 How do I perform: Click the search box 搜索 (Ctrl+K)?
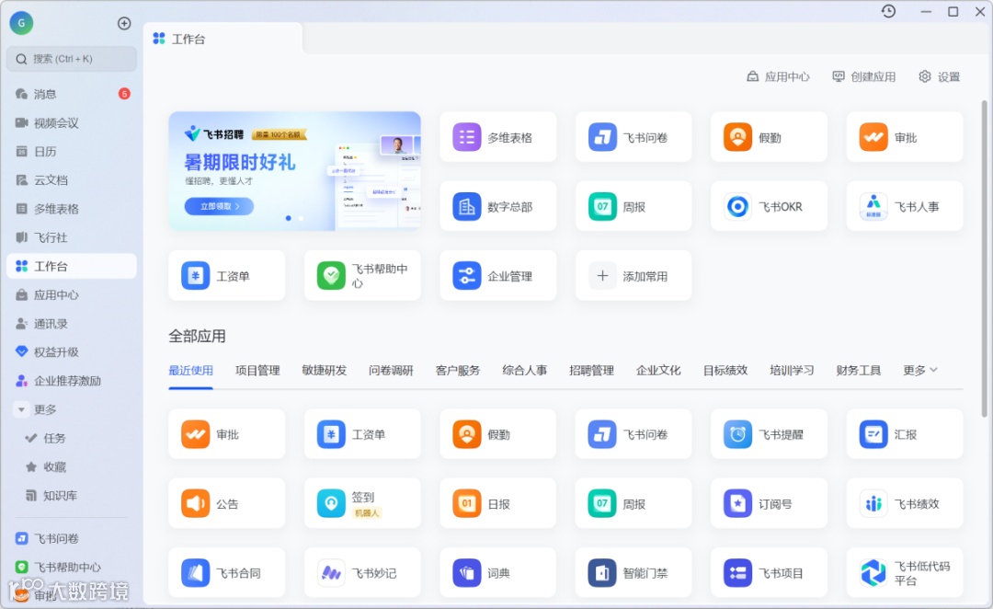[72, 59]
